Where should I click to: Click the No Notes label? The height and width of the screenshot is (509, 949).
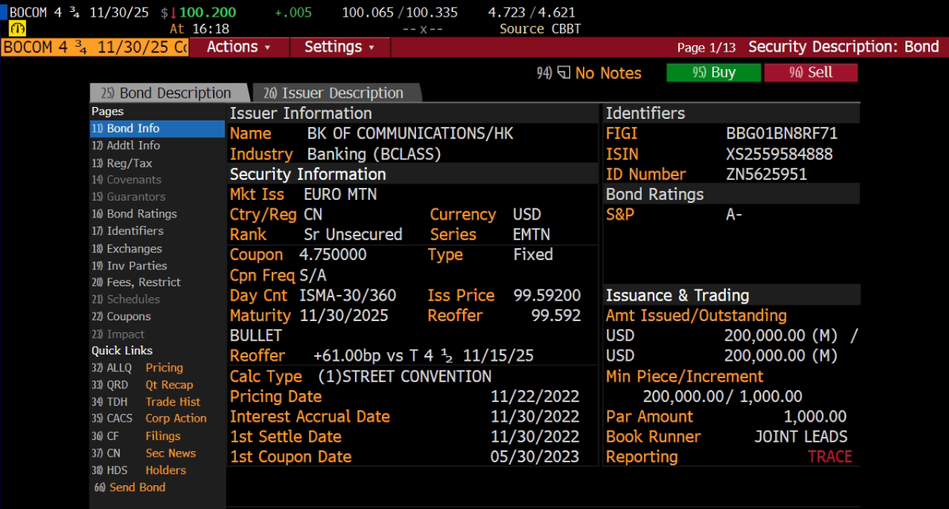pyautogui.click(x=608, y=73)
